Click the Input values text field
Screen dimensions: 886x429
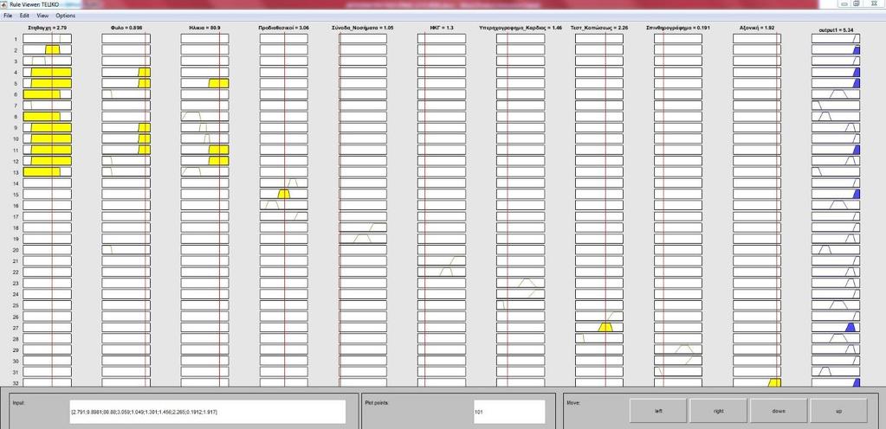[x=207, y=412]
